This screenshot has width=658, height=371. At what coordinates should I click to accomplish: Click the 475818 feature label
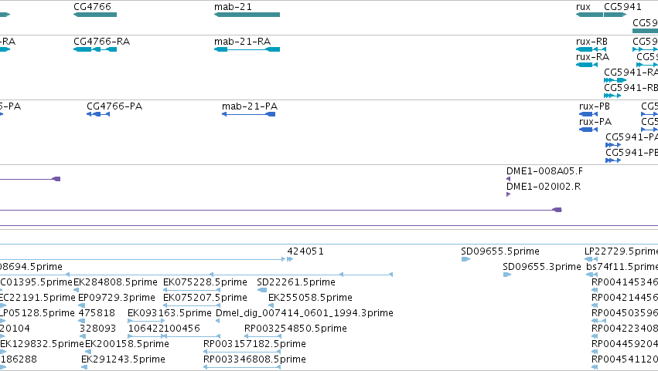pos(97,314)
